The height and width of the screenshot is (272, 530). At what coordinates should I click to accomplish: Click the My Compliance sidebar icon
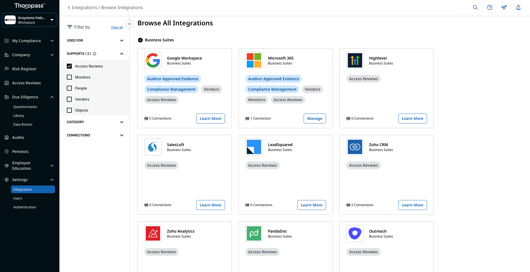tap(7, 41)
